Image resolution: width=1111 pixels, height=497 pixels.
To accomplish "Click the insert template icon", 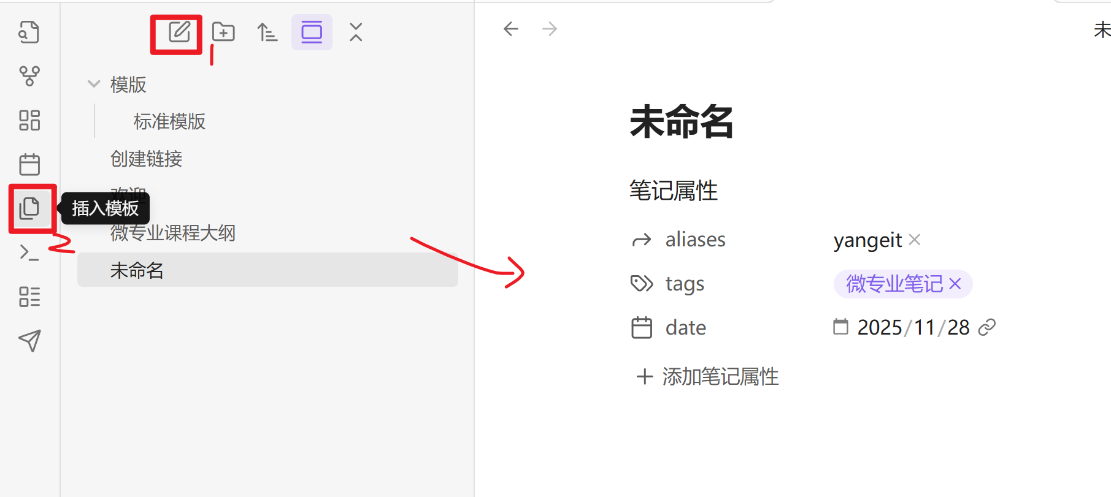I will [x=29, y=208].
